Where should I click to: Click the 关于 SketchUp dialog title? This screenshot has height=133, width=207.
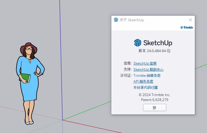click(x=132, y=20)
